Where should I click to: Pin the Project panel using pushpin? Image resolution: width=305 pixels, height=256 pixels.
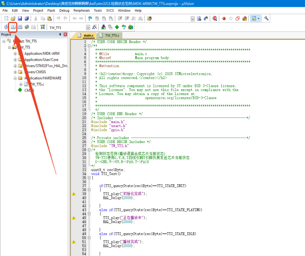(60, 35)
